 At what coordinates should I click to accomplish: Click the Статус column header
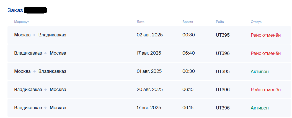click(x=256, y=22)
